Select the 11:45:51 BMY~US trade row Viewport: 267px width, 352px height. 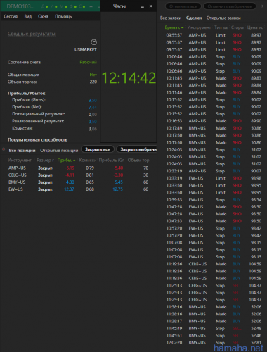(213, 336)
